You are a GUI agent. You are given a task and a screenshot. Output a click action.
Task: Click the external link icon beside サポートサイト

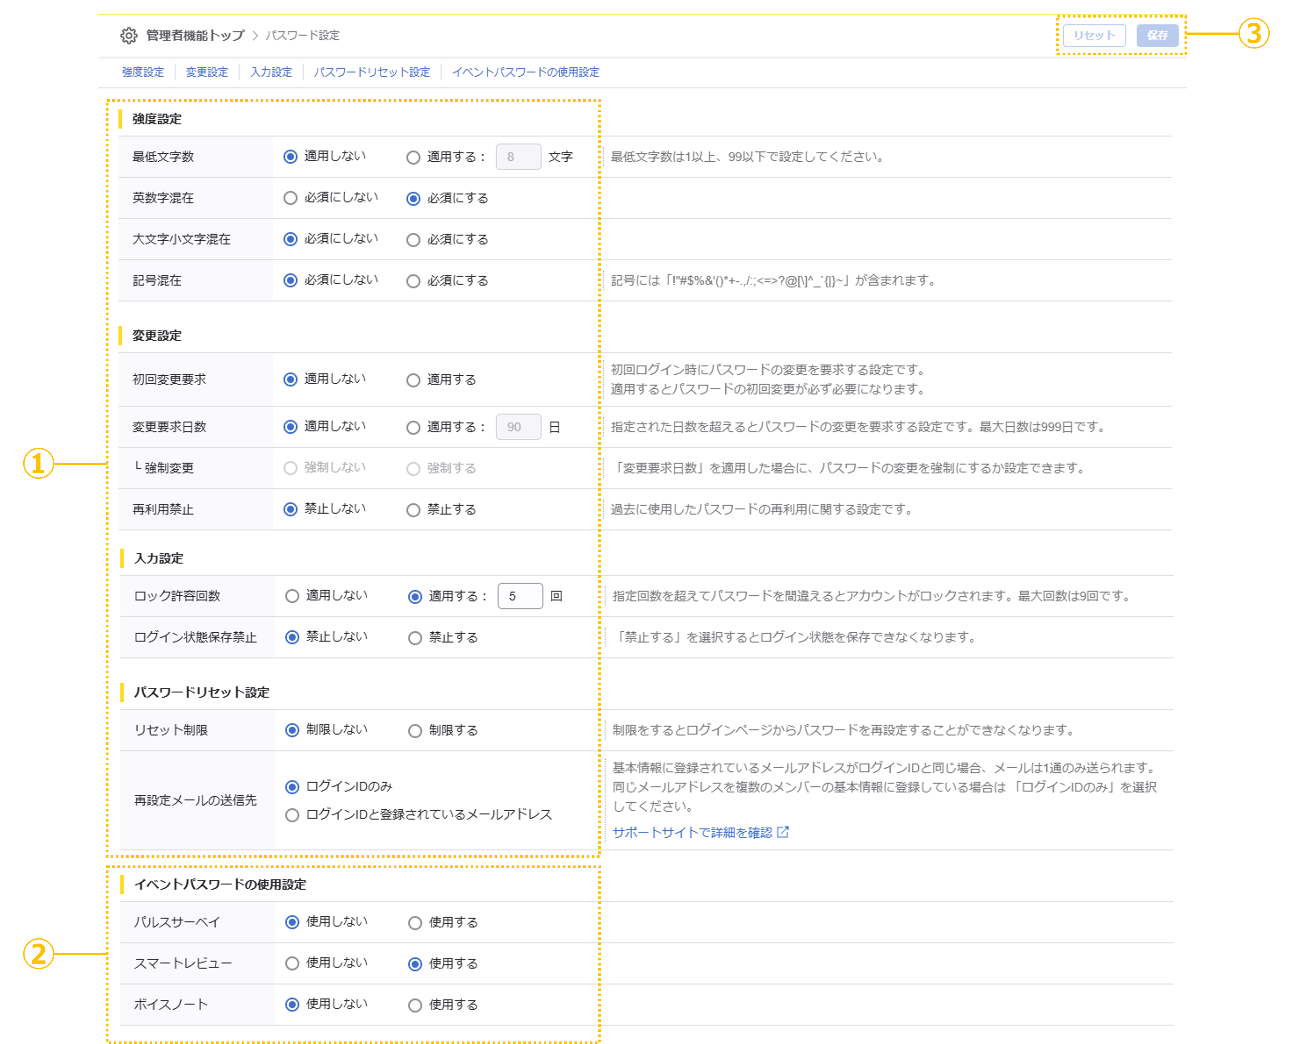click(783, 832)
